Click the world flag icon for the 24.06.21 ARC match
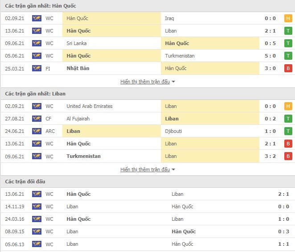This screenshot has width=295, height=252. pyautogui.click(x=37, y=131)
